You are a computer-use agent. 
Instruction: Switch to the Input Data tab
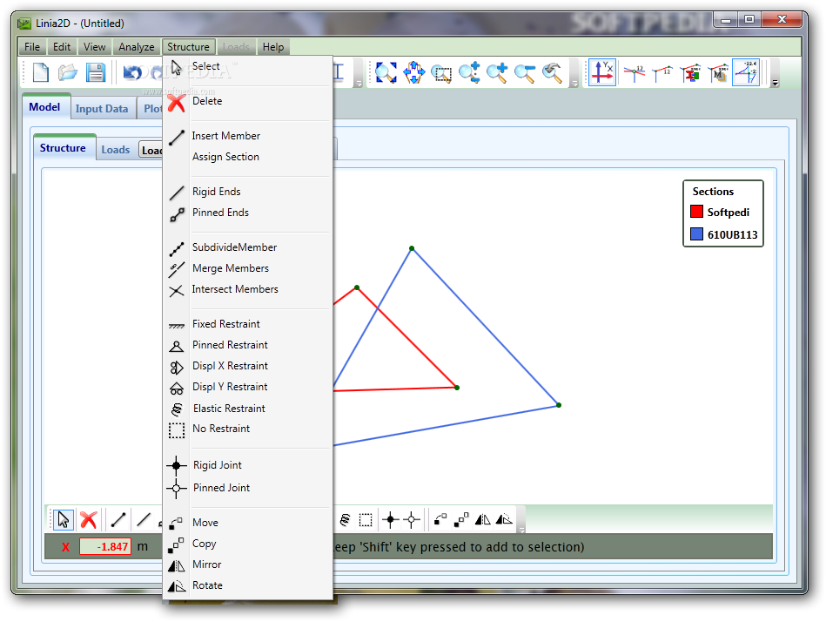click(102, 109)
